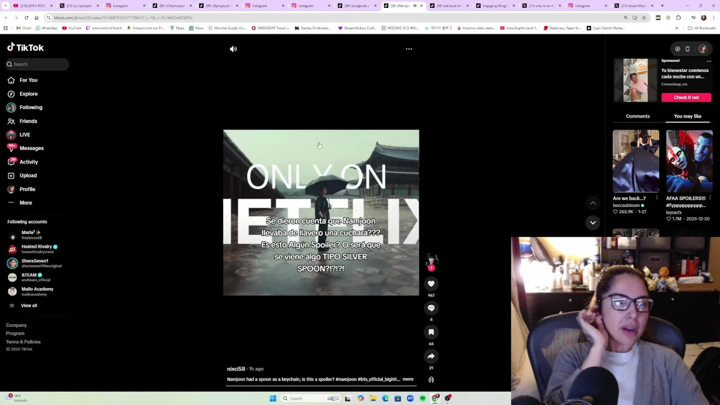Open SheraSeven1 following account

tap(34, 263)
